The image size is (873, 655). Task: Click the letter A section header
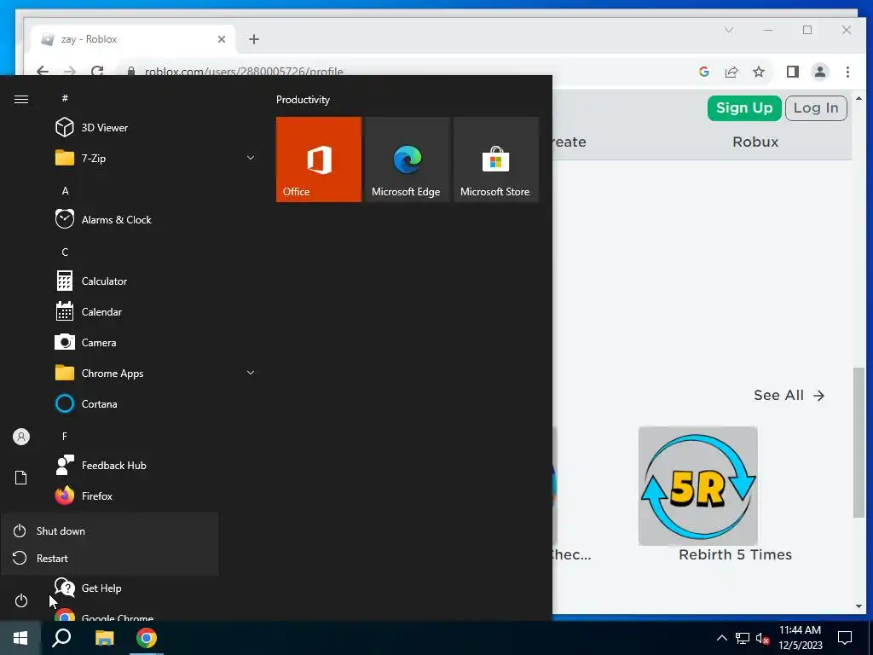tap(65, 190)
